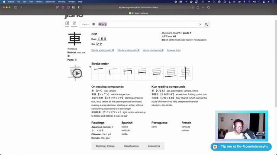The image size is (277, 155).
Task: Play the stroke order animation
Action: coord(77,73)
